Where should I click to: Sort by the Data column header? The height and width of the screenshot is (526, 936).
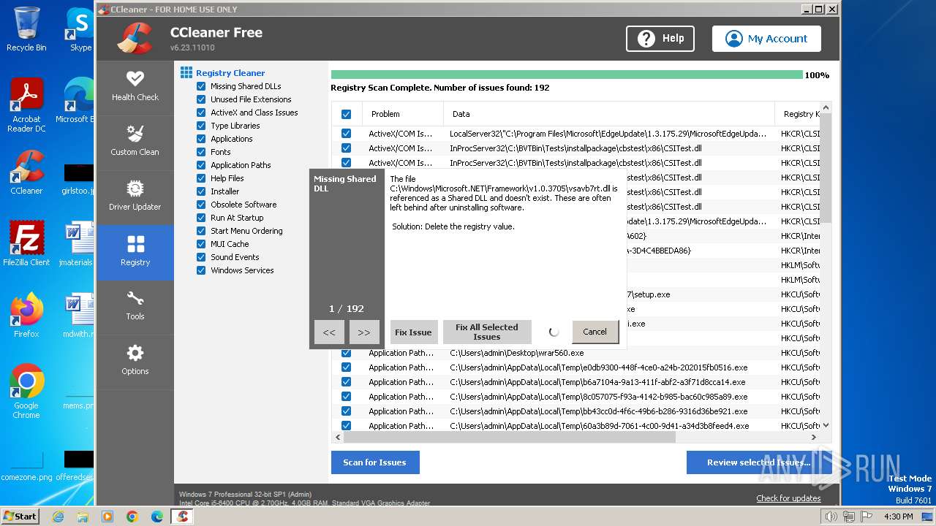(x=608, y=114)
